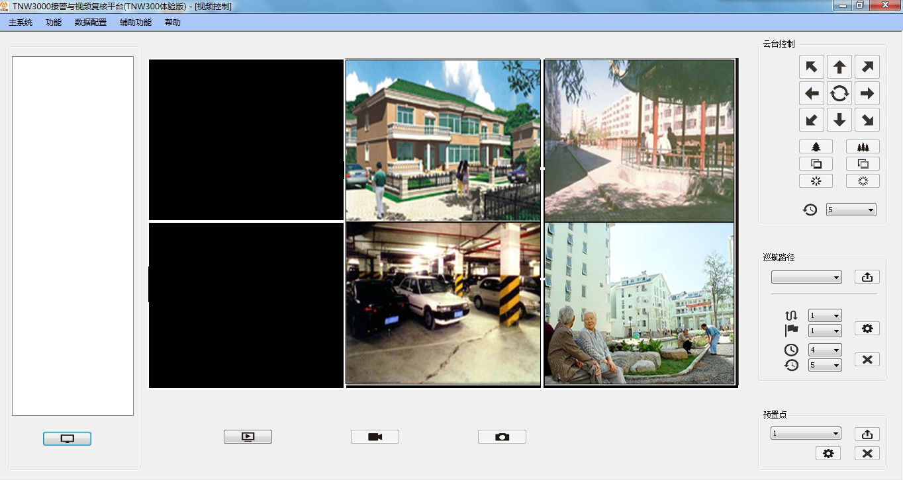Pan camera up-left with PTZ arrow
Viewport: 903px width, 480px height.
tap(812, 67)
